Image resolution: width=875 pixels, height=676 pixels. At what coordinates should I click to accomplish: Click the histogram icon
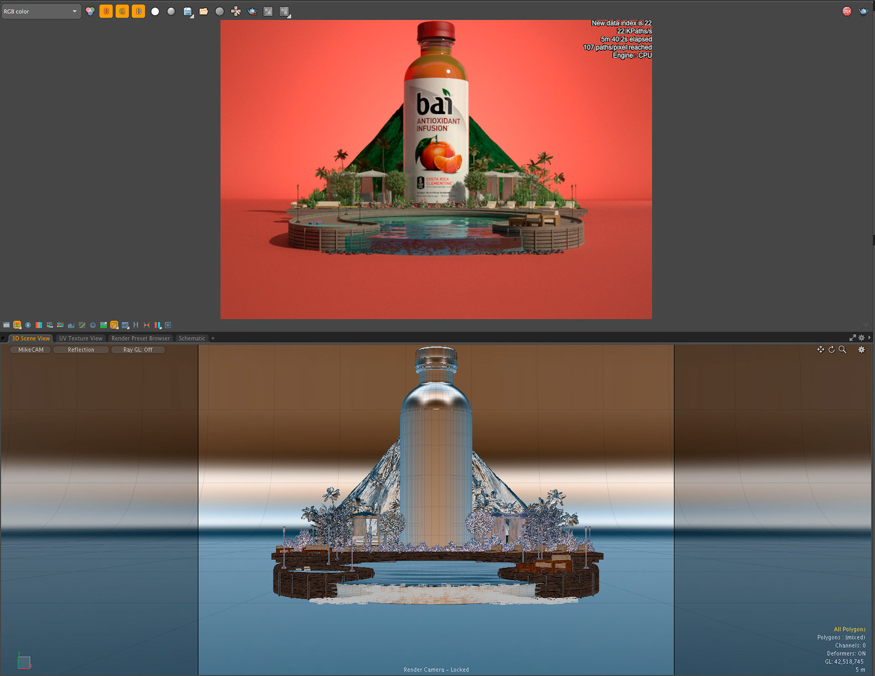pos(71,325)
